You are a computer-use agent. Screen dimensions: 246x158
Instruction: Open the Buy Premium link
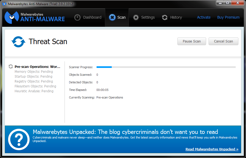pyautogui.click(x=228, y=17)
